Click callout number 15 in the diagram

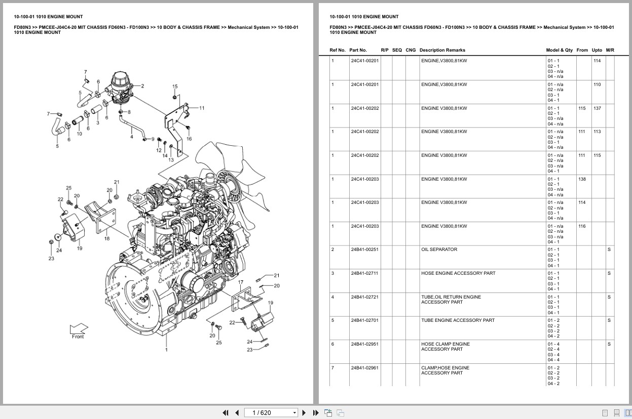click(175, 87)
